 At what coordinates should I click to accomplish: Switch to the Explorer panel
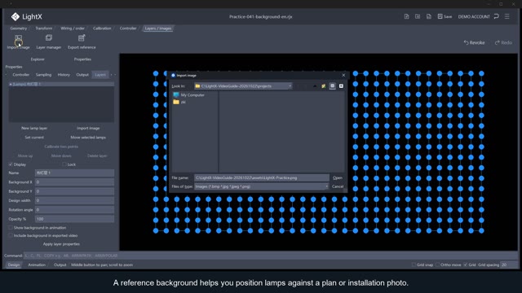pyautogui.click(x=38, y=59)
